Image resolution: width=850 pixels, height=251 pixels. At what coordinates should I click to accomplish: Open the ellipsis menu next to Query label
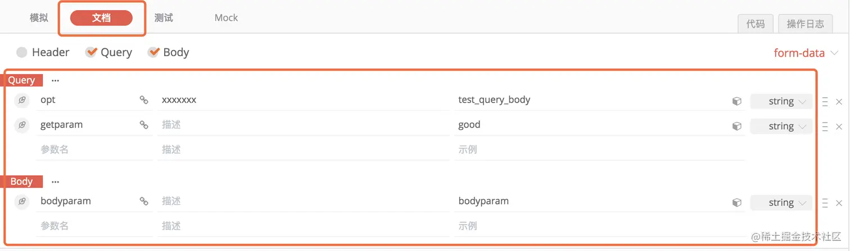click(55, 80)
